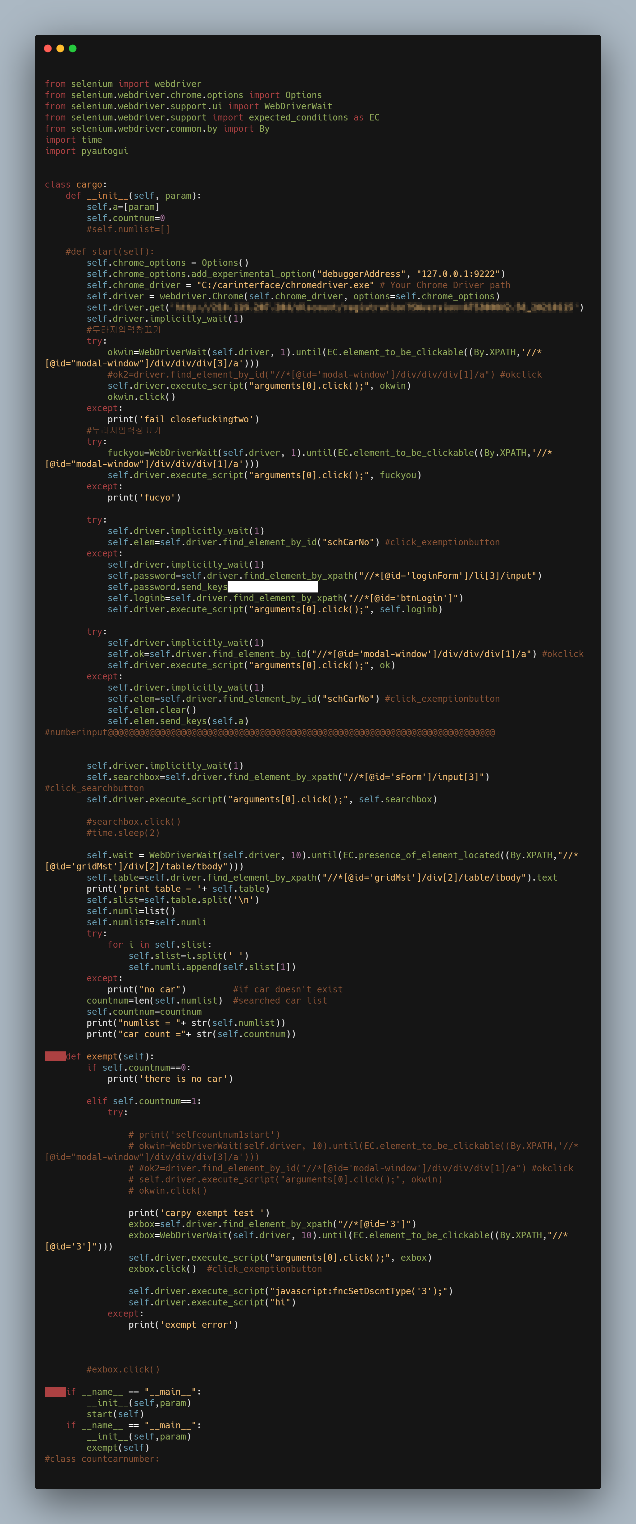Click the 'self.countnum=0' line

pyautogui.click(x=125, y=218)
